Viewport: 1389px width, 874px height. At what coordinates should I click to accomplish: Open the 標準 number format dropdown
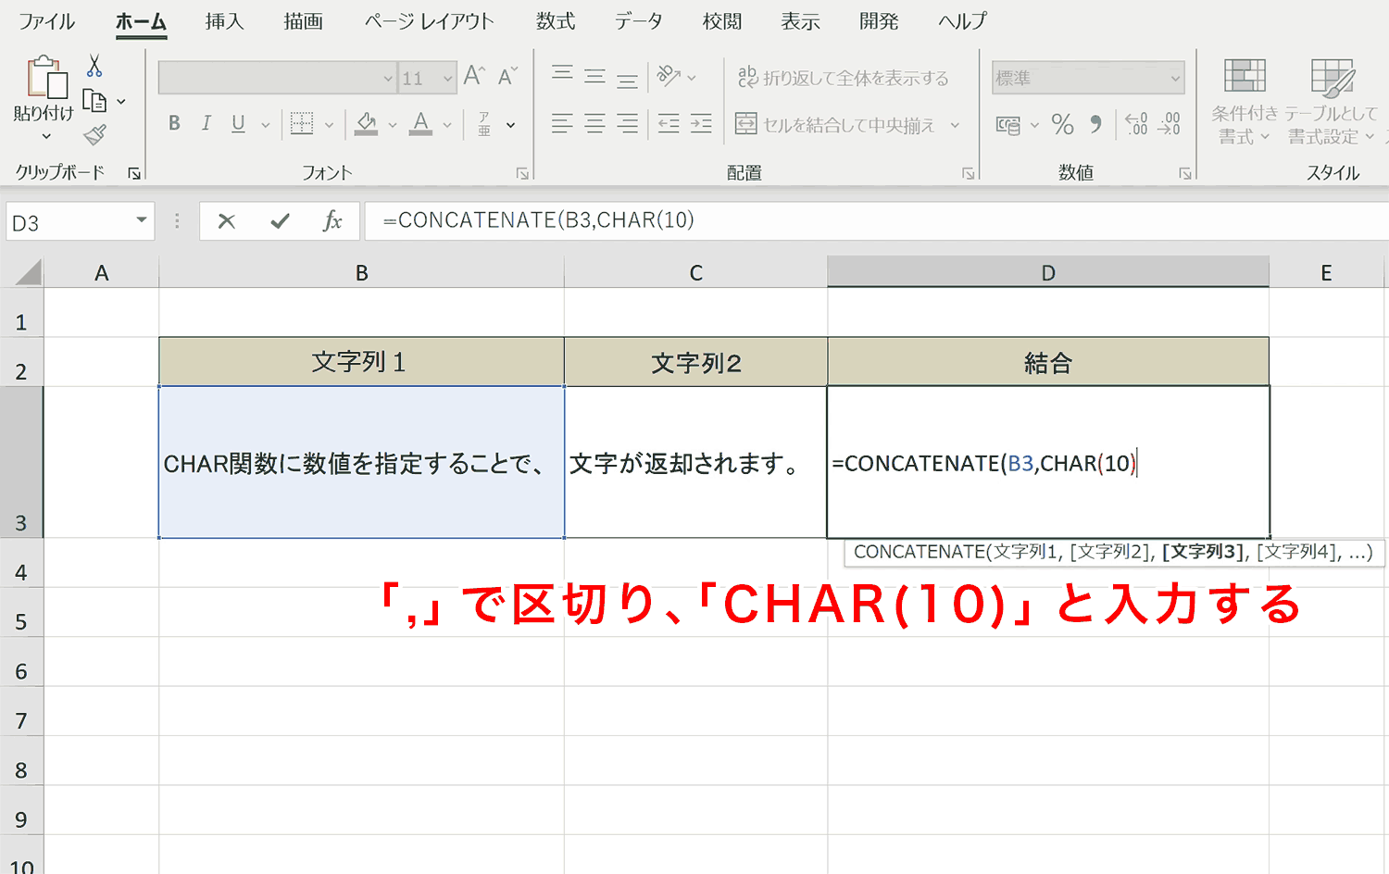click(1175, 79)
